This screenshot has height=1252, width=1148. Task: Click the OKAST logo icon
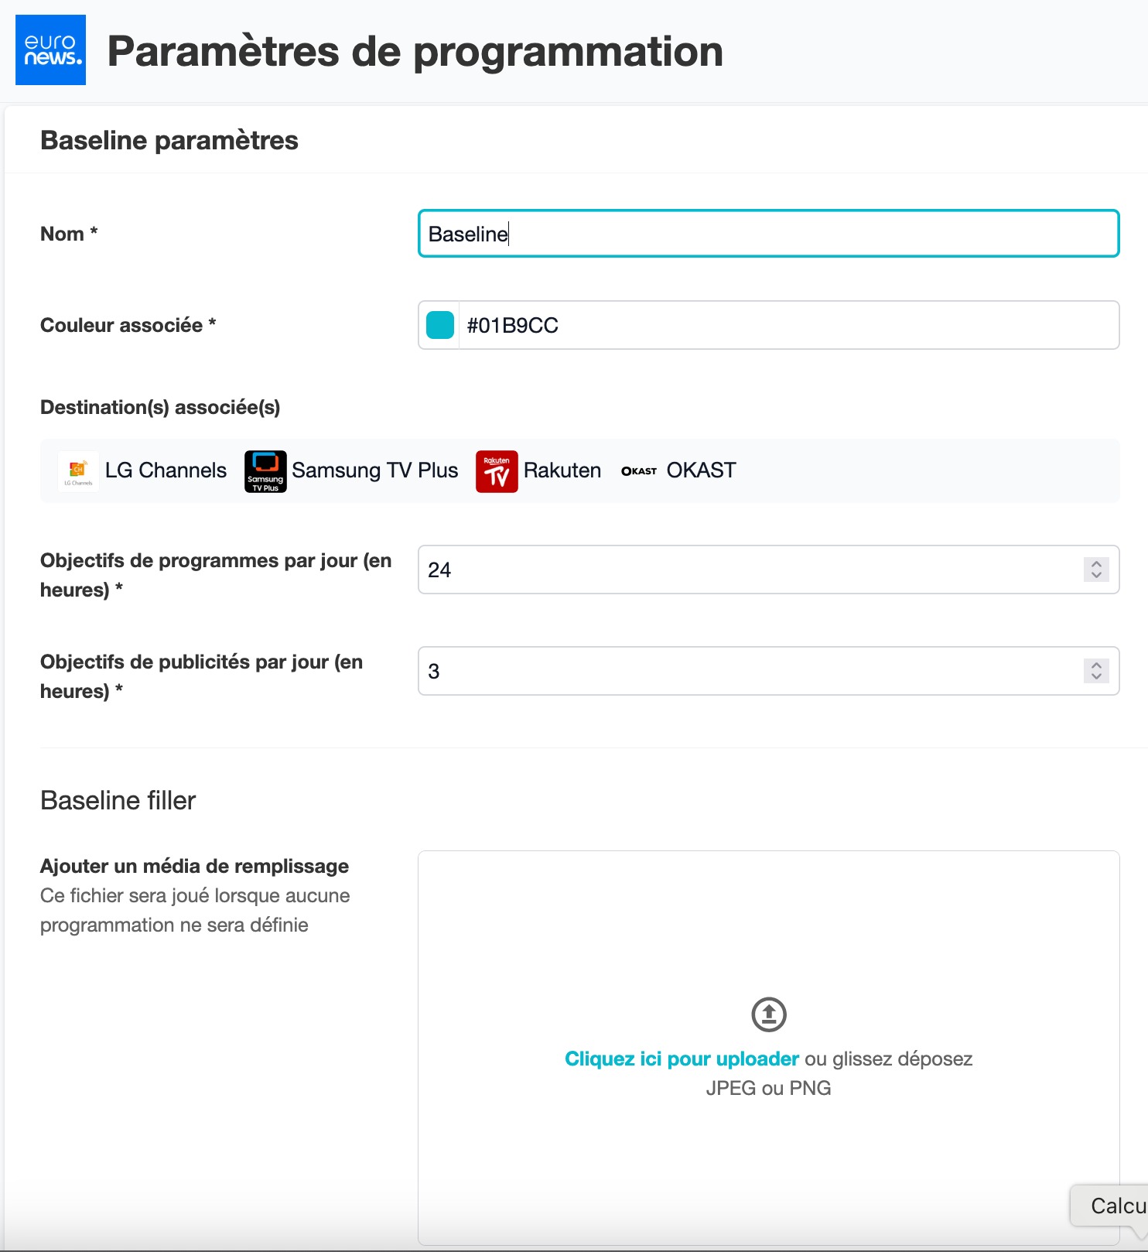(639, 470)
